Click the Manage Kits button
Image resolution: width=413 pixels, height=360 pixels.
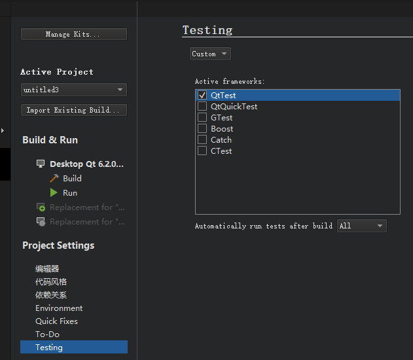point(74,34)
